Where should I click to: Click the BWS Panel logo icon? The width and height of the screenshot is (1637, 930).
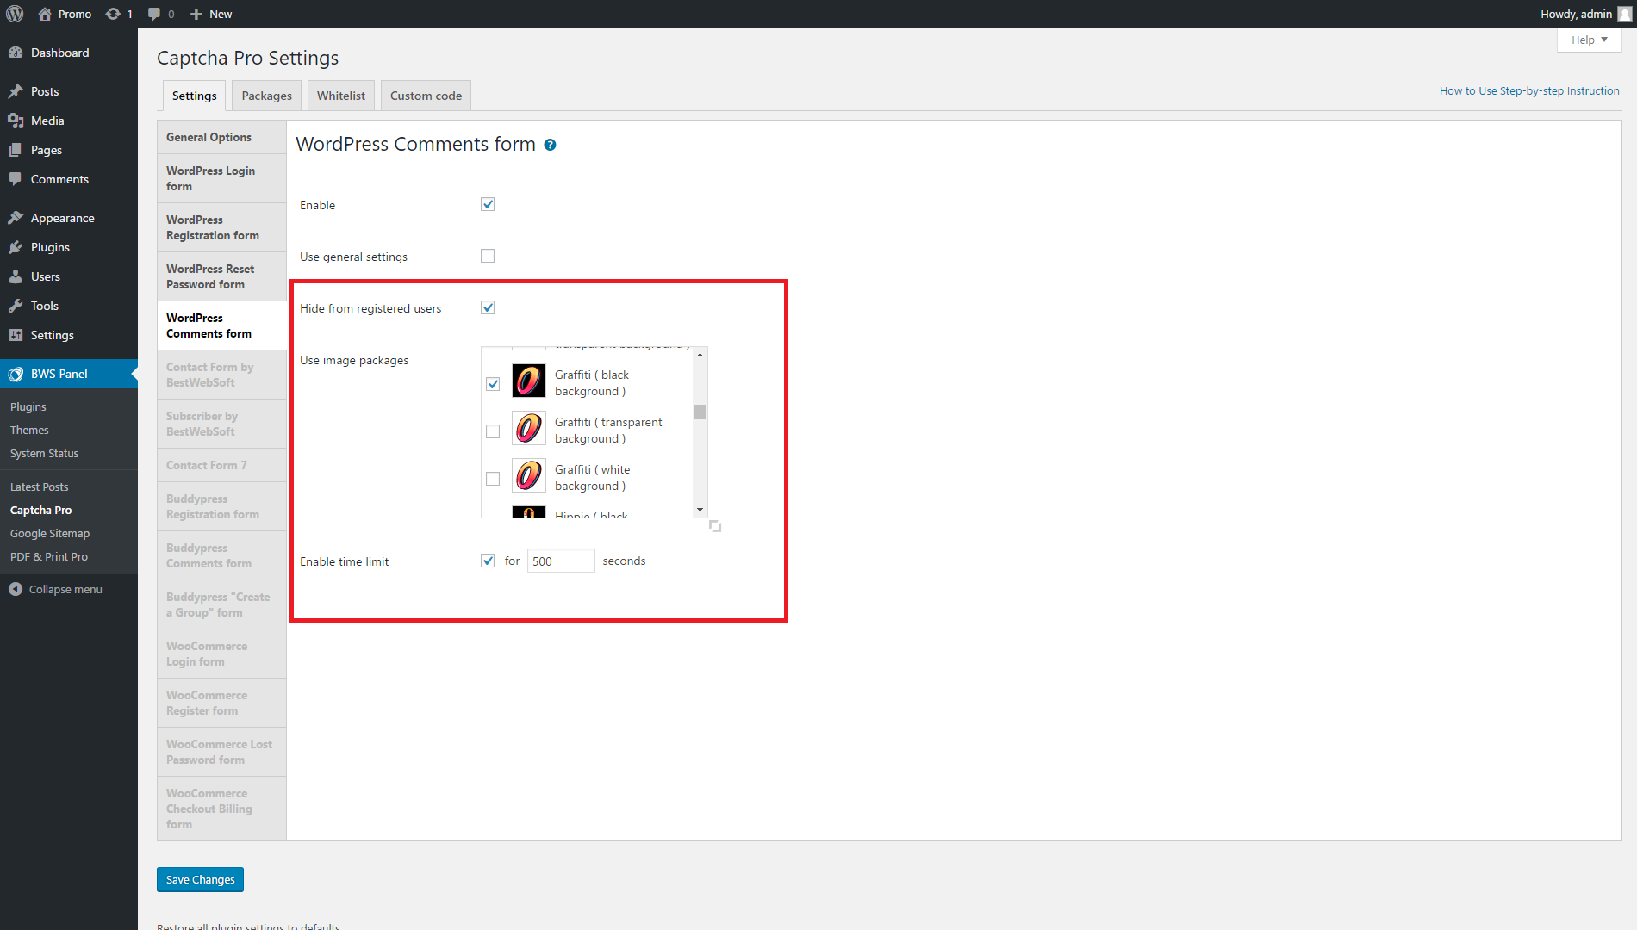(16, 374)
